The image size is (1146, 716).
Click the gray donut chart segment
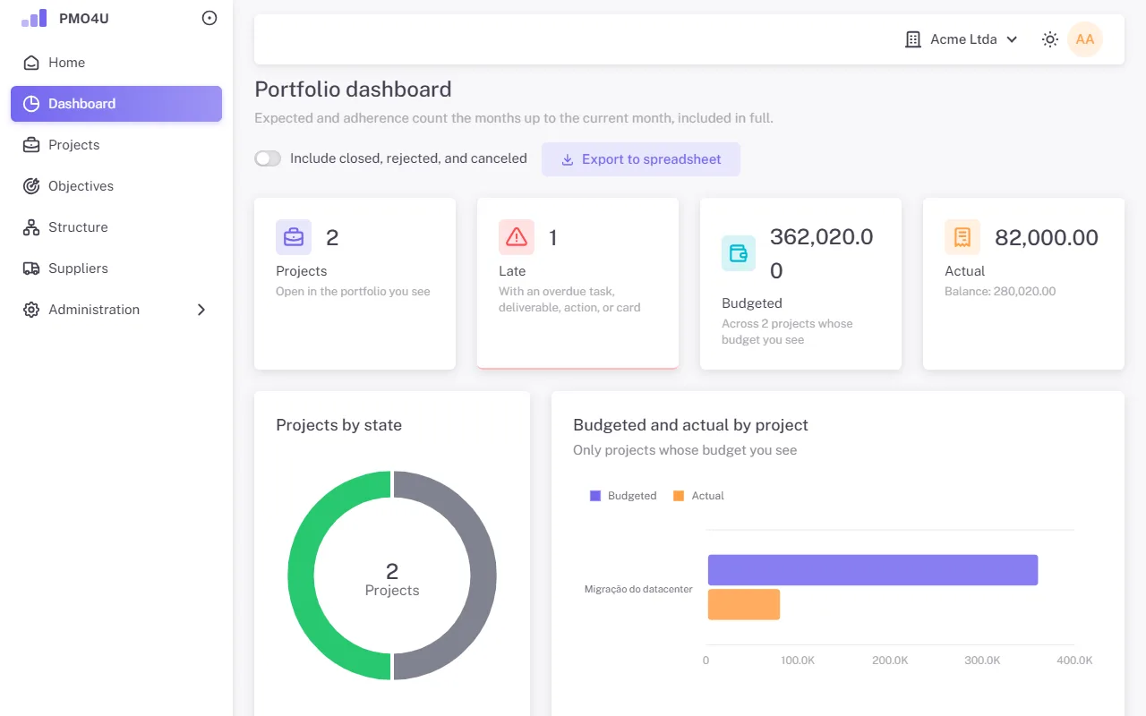(x=483, y=575)
